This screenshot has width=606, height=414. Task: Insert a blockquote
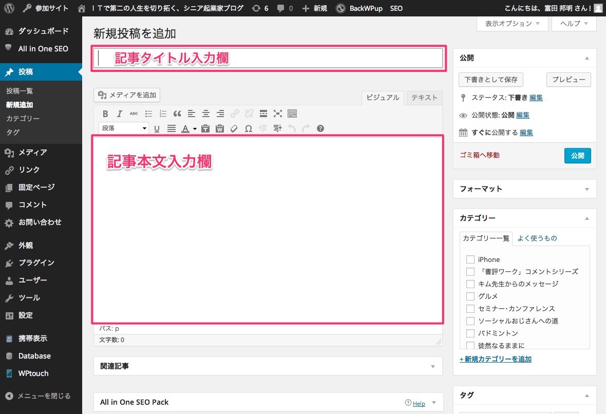pos(177,114)
